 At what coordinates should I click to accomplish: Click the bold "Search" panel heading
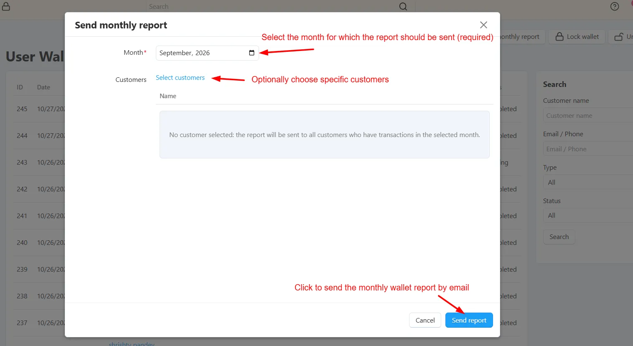[555, 84]
